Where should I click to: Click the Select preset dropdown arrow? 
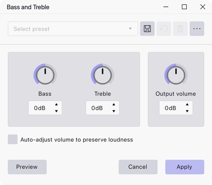coord(130,29)
